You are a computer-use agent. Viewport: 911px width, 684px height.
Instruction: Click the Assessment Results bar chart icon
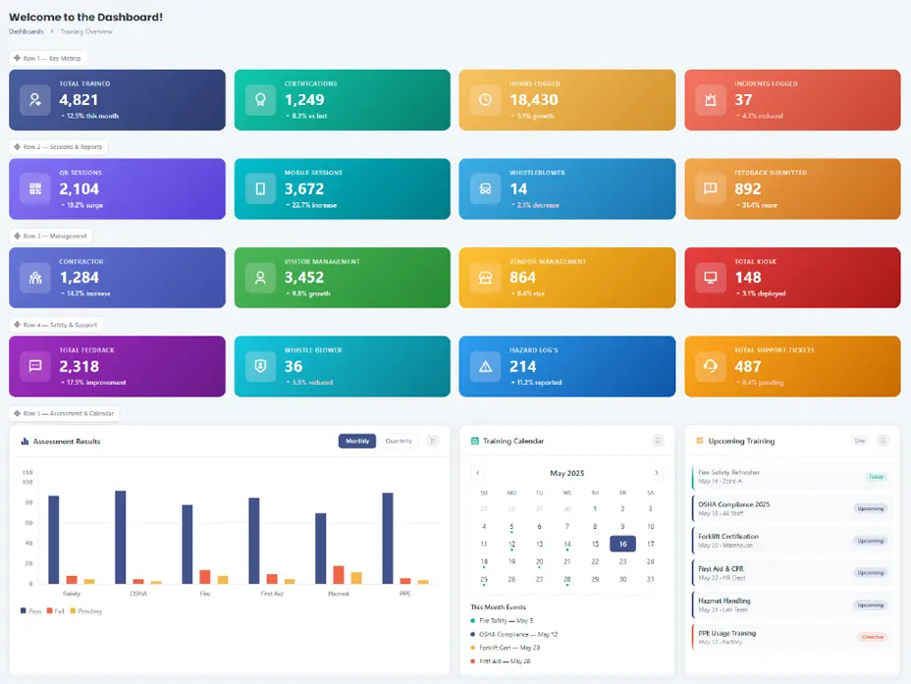(x=25, y=442)
